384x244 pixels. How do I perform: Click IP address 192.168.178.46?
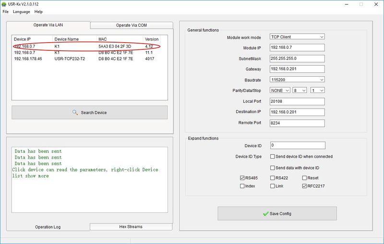[x=28, y=58]
